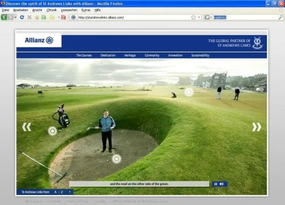Viewport: 285px width, 205px height.
Task: Click the hotspot circle beside the golf bag
Action: coord(52,131)
